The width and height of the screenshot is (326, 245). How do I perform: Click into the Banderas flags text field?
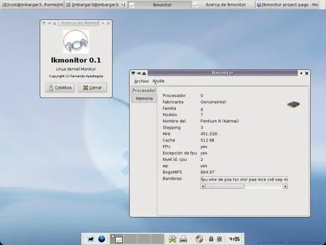pyautogui.click(x=244, y=179)
